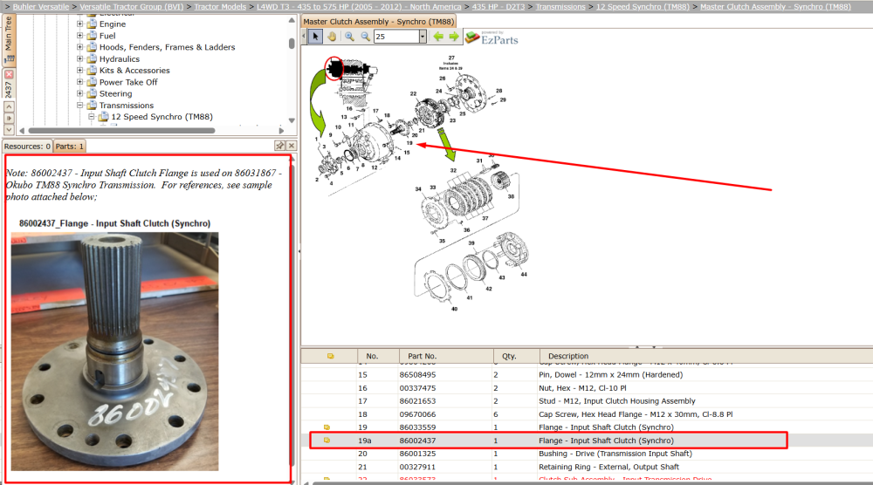Click the tree vertical scrollbar thumb

click(x=292, y=44)
